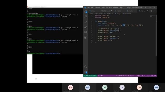Click the DD participant avatar

(x=139, y=87)
